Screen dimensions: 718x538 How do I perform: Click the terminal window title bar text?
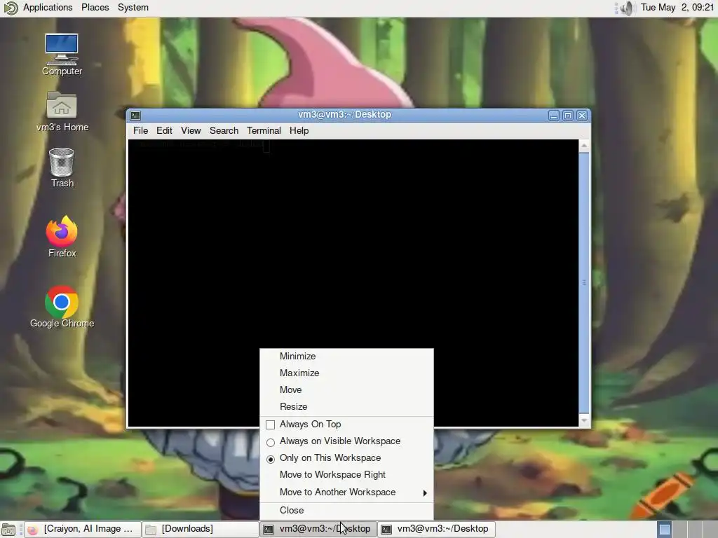click(x=344, y=115)
